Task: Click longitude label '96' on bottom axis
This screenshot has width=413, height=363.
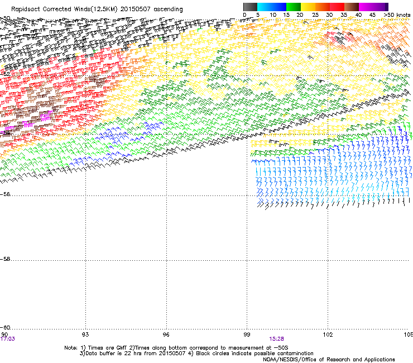Action: click(x=166, y=335)
